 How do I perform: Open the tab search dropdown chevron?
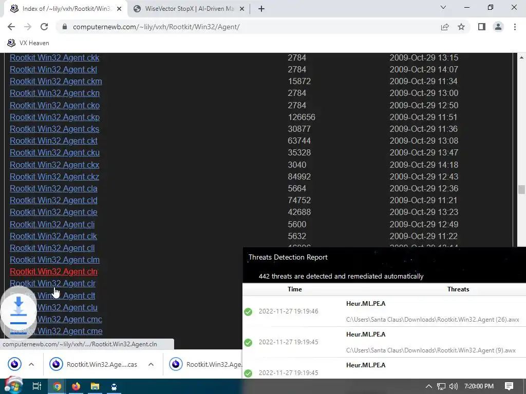(443, 7)
